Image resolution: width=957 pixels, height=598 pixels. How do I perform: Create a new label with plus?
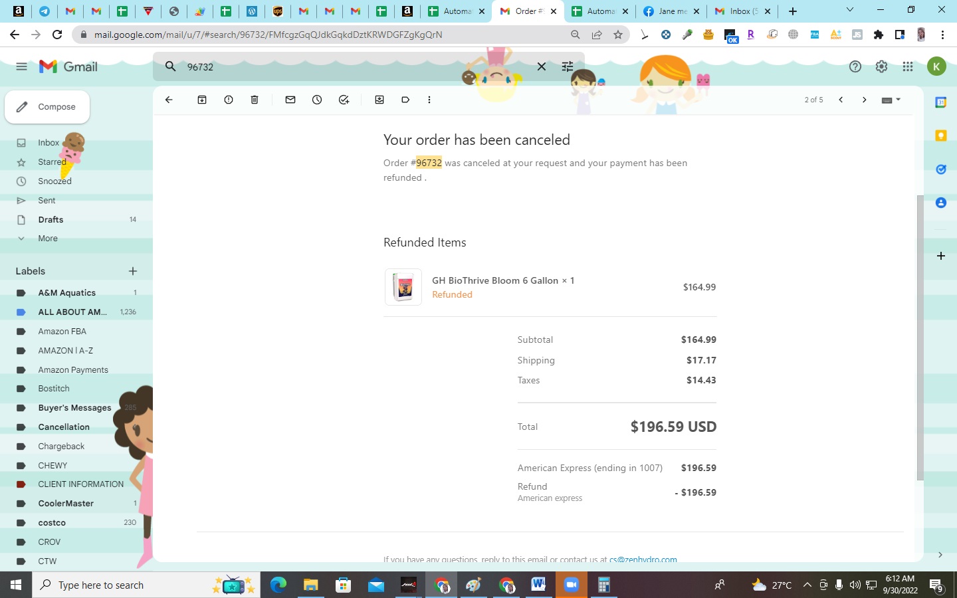133,271
